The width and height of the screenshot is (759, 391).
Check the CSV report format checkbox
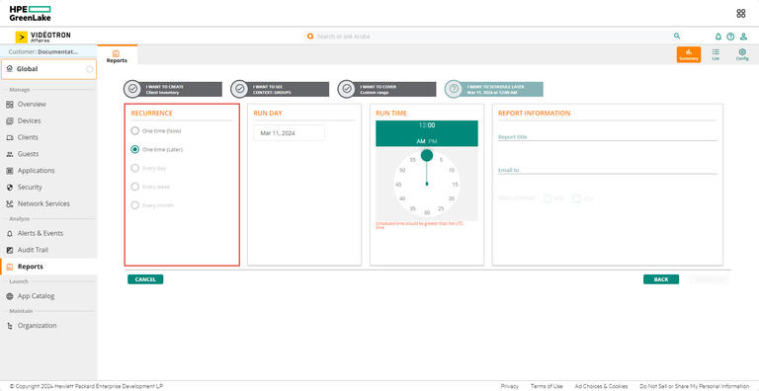tap(576, 198)
